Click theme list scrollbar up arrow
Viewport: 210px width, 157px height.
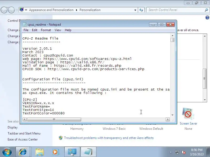[x=205, y=36]
